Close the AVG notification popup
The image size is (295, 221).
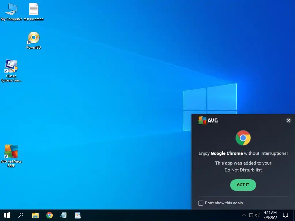coord(288,120)
